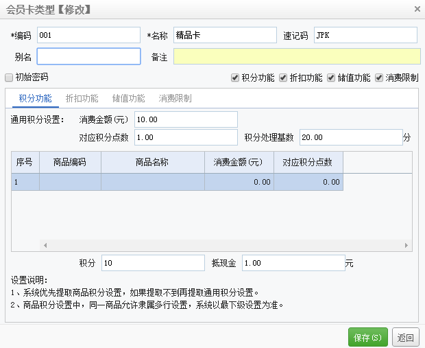Click the 别名 input field
Image resolution: width=425 pixels, height=348 pixels.
[x=88, y=56]
